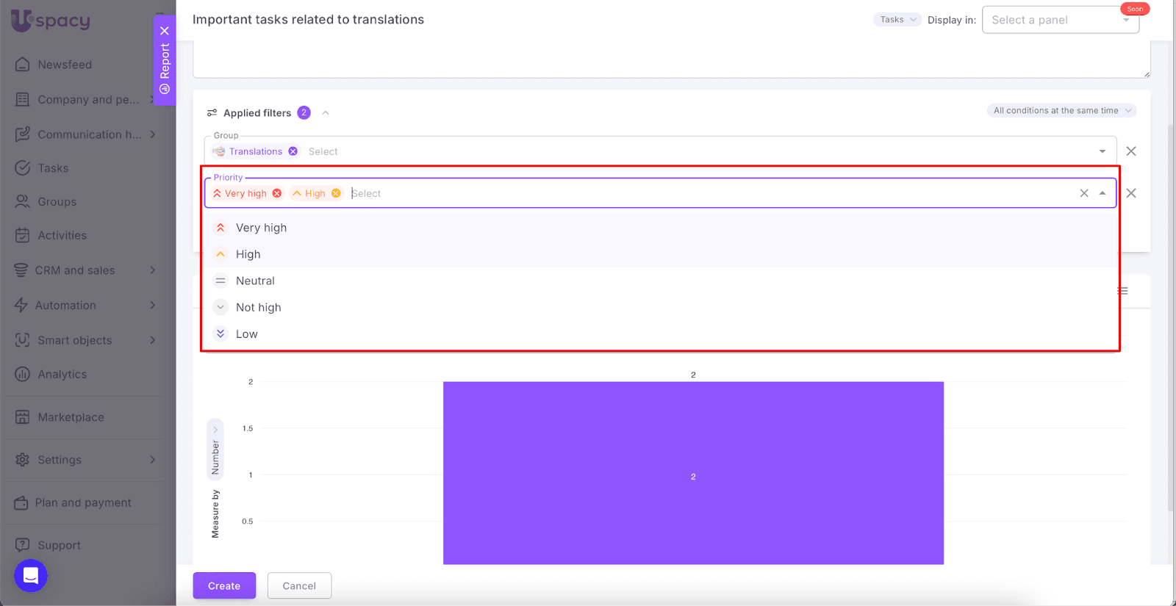Delete the Group filter row
This screenshot has width=1176, height=606.
1131,151
